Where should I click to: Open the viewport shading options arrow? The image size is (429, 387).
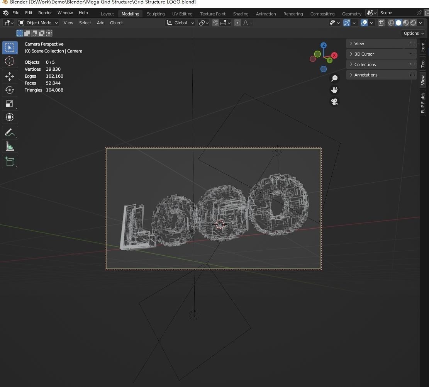(421, 23)
